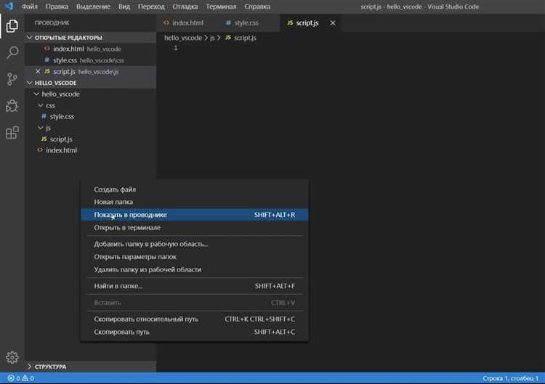The width and height of the screenshot is (545, 384).
Task: Choose Скопировать путь menu entry
Action: [x=194, y=332]
